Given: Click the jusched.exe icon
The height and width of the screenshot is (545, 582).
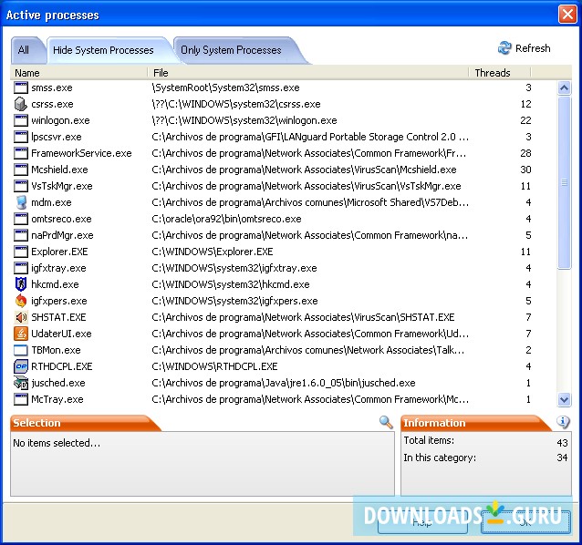Looking at the screenshot, I should (x=21, y=383).
